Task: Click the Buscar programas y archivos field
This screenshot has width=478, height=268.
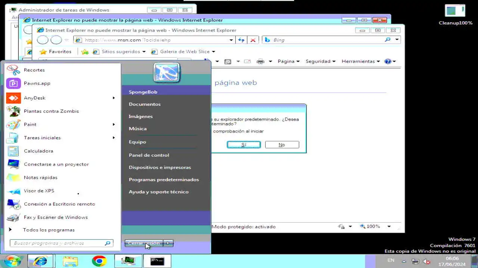Action: [x=61, y=243]
